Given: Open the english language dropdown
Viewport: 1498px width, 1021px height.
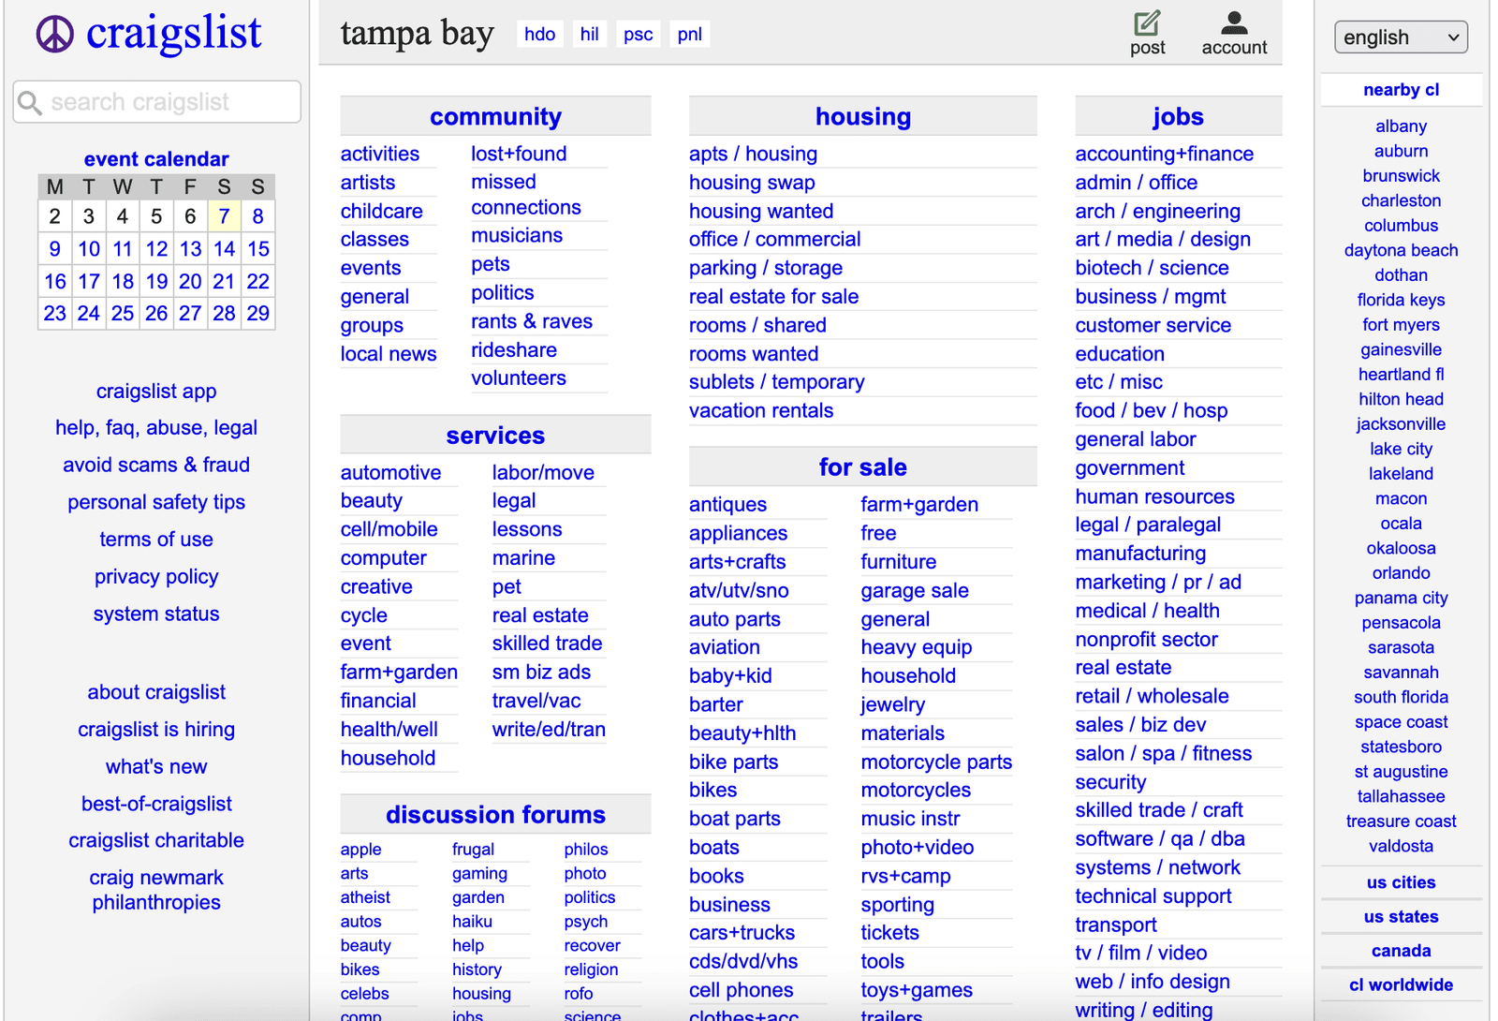Looking at the screenshot, I should pos(1401,37).
